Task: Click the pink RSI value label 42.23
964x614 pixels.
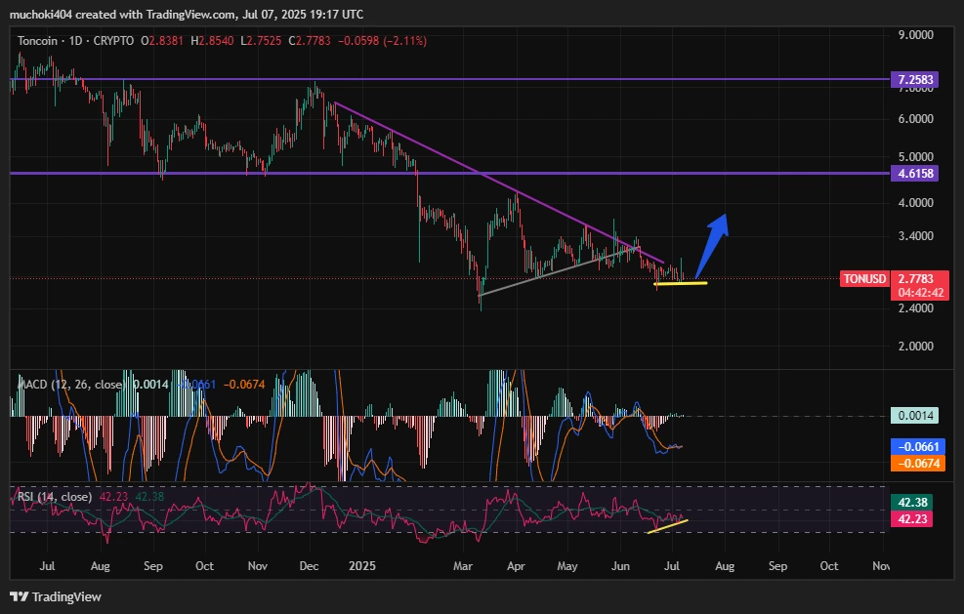Action: point(918,520)
